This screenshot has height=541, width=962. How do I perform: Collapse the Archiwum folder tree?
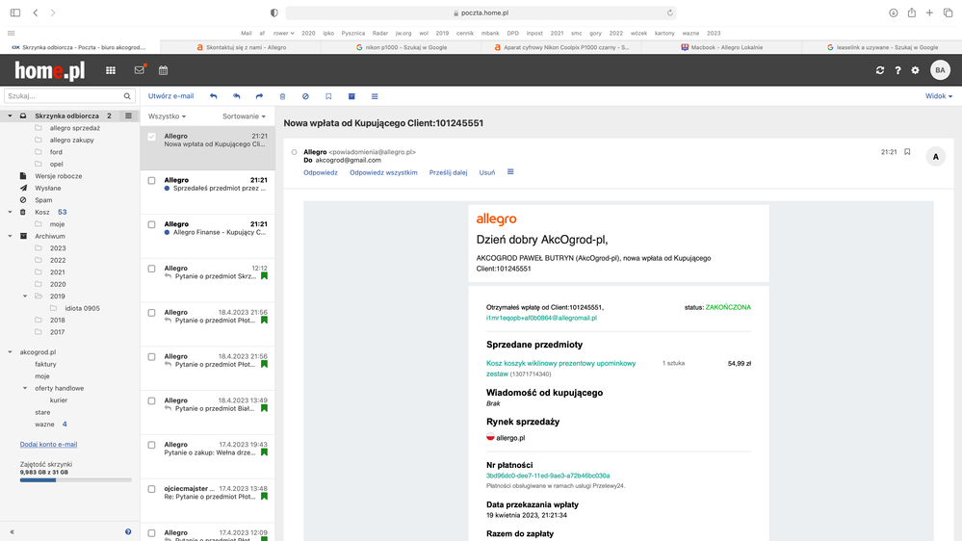pyautogui.click(x=11, y=236)
